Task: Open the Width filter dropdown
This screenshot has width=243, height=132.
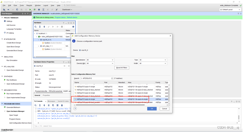Action: (153, 63)
